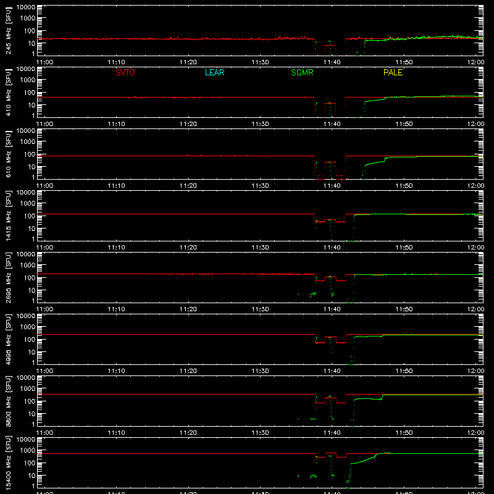Image resolution: width=494 pixels, height=494 pixels.
Task: Click the 100 tick value on 610 MHz axis
Action: click(29, 154)
